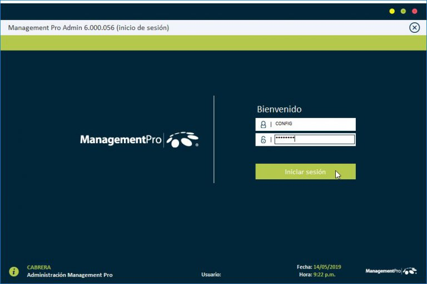Click the large ManagementPro center logo

click(139, 140)
